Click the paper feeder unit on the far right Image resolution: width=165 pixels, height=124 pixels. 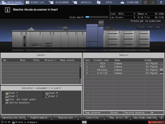(143, 39)
